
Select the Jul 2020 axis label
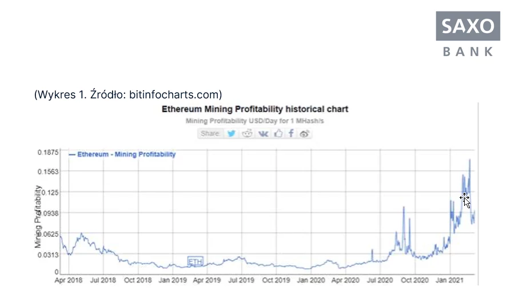[380, 280]
